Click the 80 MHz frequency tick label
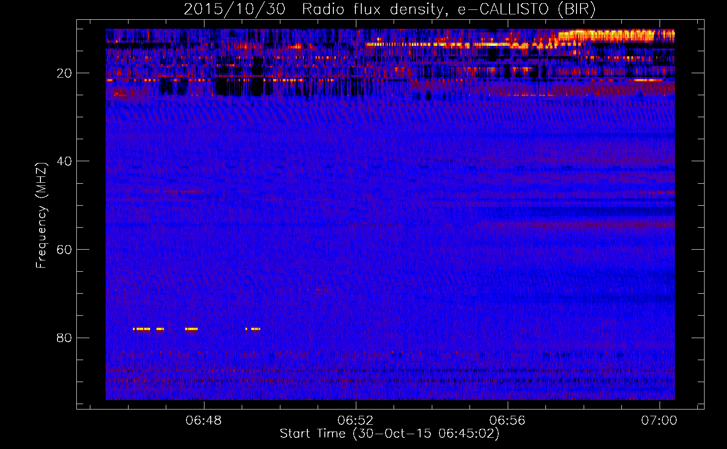The width and height of the screenshot is (727, 449). click(x=64, y=338)
